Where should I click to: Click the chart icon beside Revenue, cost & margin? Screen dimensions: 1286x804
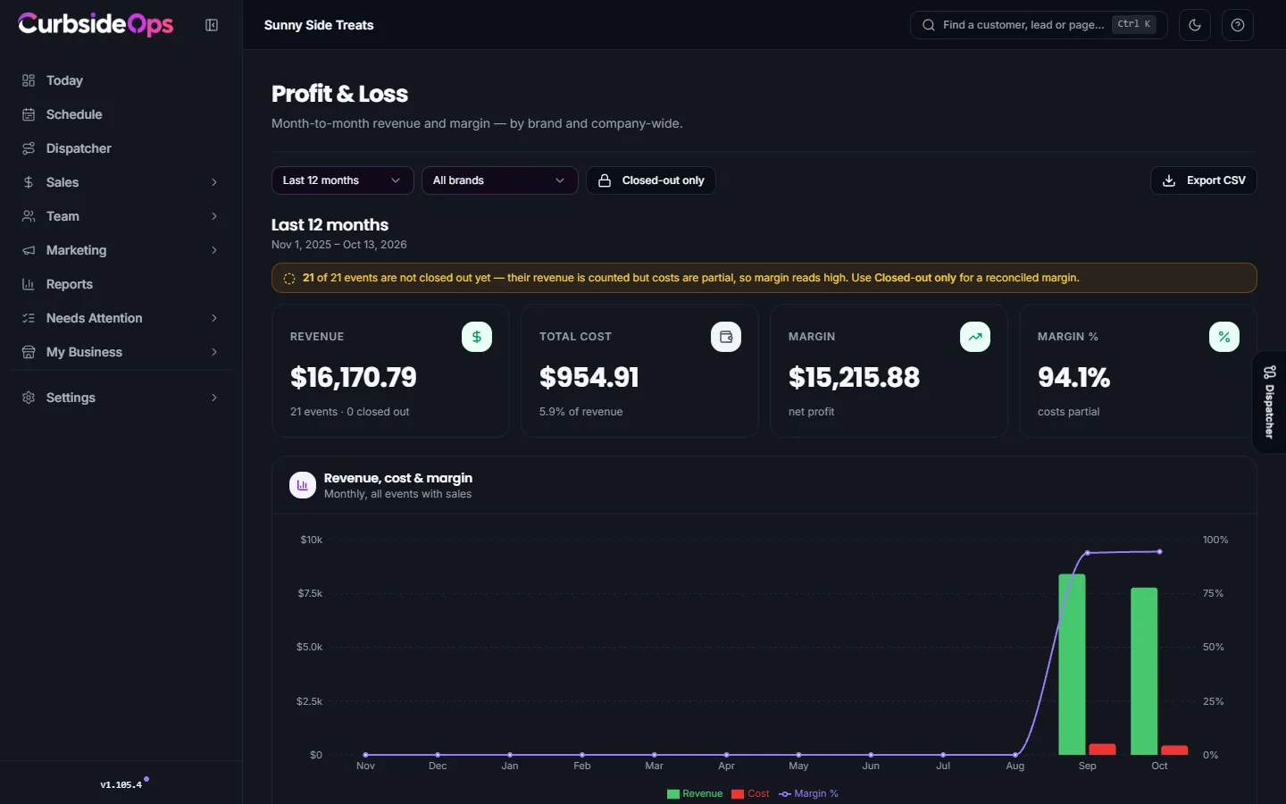pyautogui.click(x=303, y=485)
